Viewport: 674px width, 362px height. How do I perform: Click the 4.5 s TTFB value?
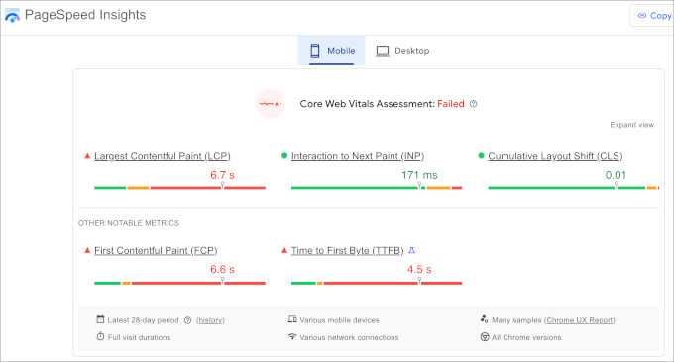[419, 269]
